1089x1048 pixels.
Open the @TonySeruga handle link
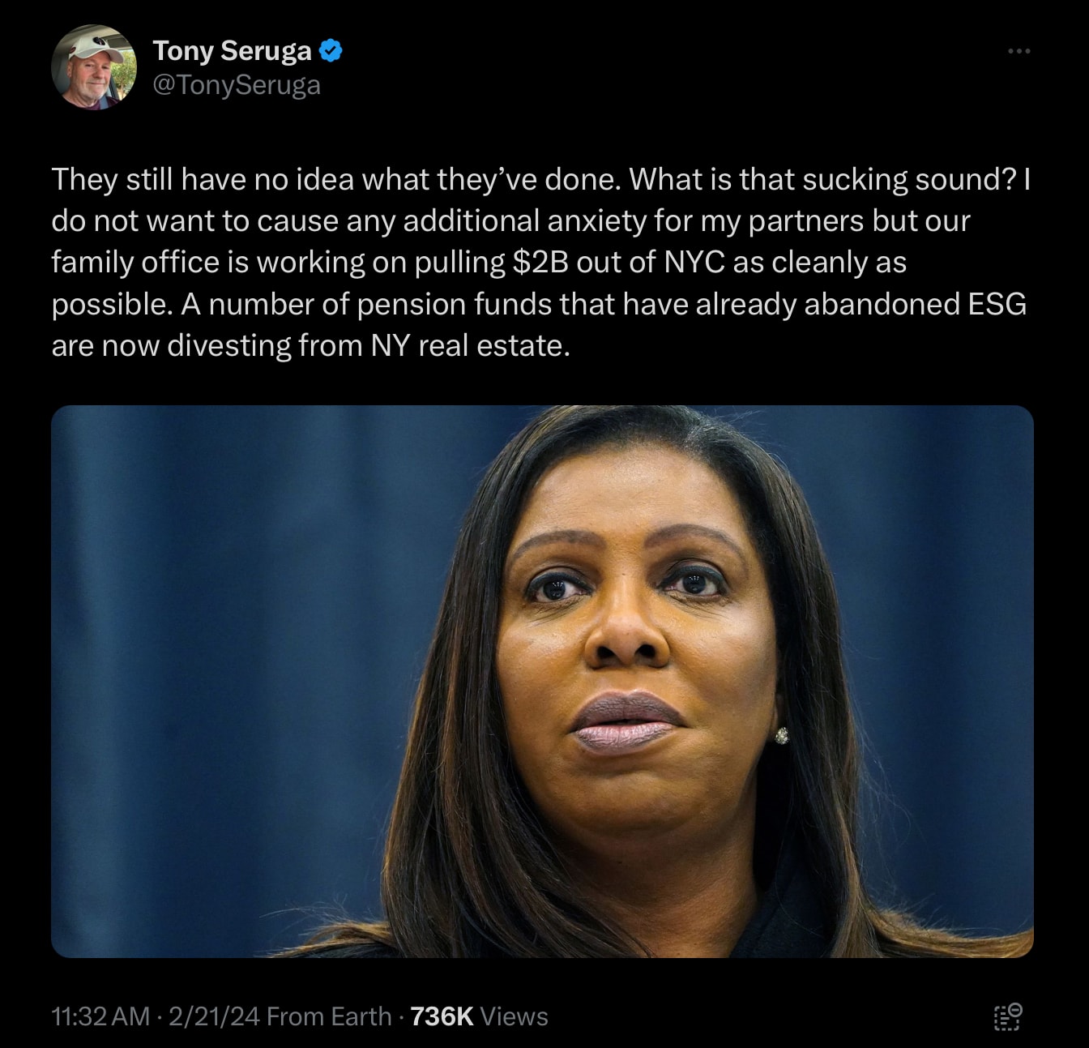(237, 85)
